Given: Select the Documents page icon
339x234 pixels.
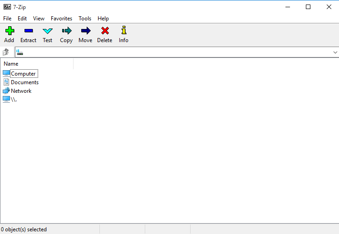Looking at the screenshot, I should 6,82.
